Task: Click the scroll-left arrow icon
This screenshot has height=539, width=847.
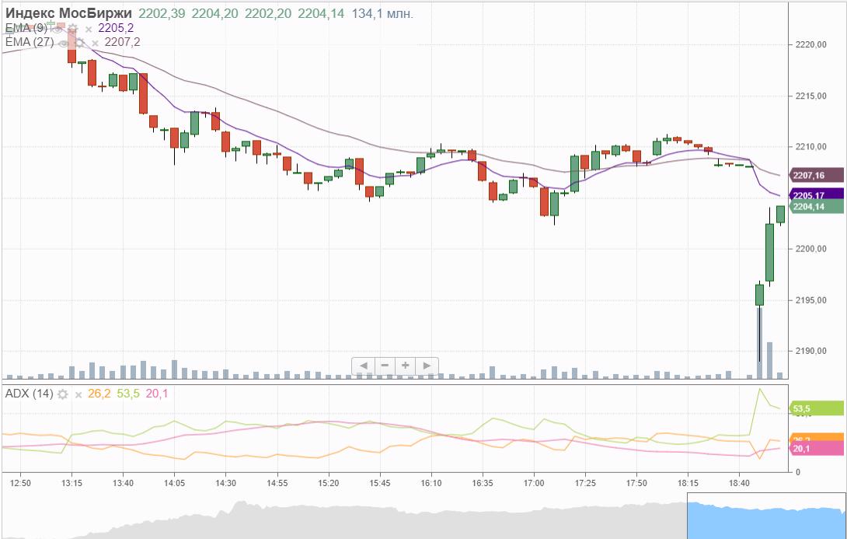Action: (364, 366)
